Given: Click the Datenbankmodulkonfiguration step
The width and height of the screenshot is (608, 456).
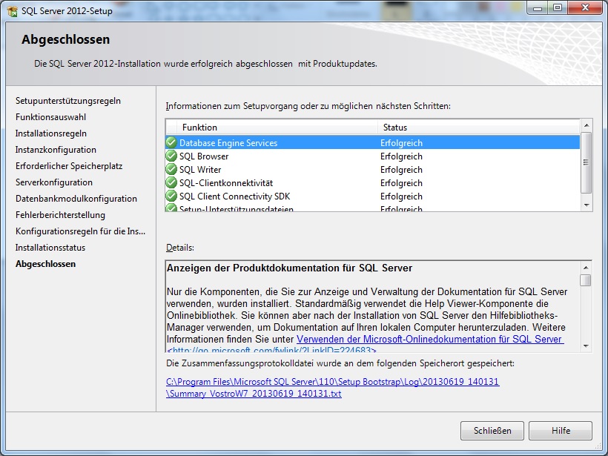Looking at the screenshot, I should coord(76,199).
